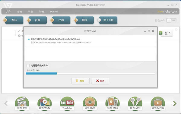Screen dimensions: 181x114
Task: Open the 转换 menu
Action: click(x=30, y=11)
